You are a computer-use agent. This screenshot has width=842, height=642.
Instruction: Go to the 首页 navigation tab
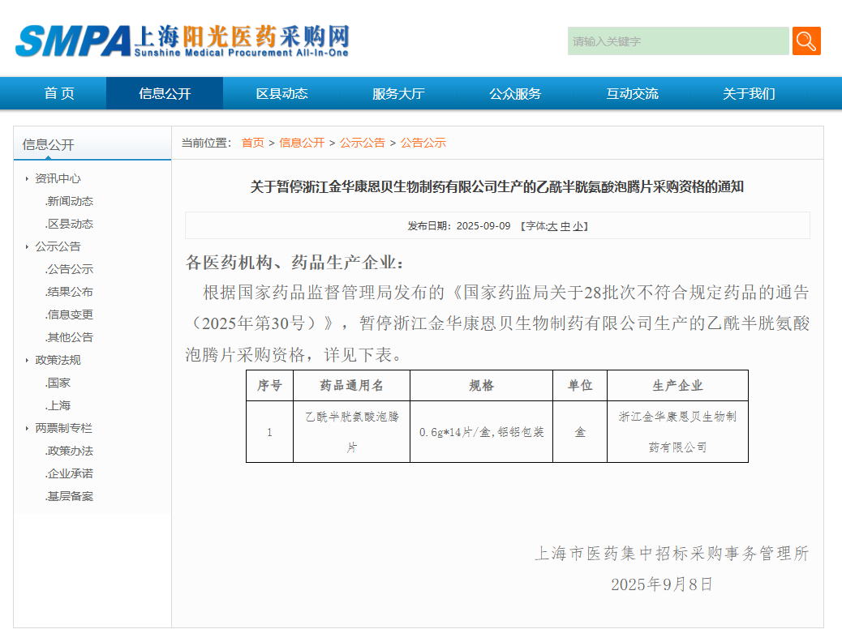coord(59,93)
